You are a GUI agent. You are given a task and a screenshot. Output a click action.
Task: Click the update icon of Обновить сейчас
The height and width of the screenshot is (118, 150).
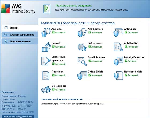pyautogui.click(x=6, y=41)
